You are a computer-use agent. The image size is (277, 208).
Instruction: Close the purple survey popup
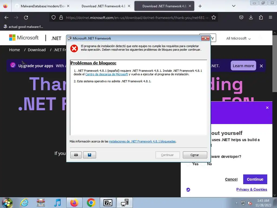(267, 108)
